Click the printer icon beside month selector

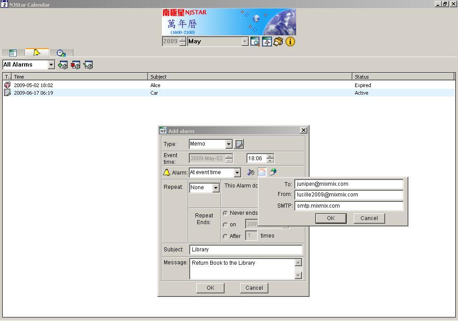pyautogui.click(x=278, y=42)
